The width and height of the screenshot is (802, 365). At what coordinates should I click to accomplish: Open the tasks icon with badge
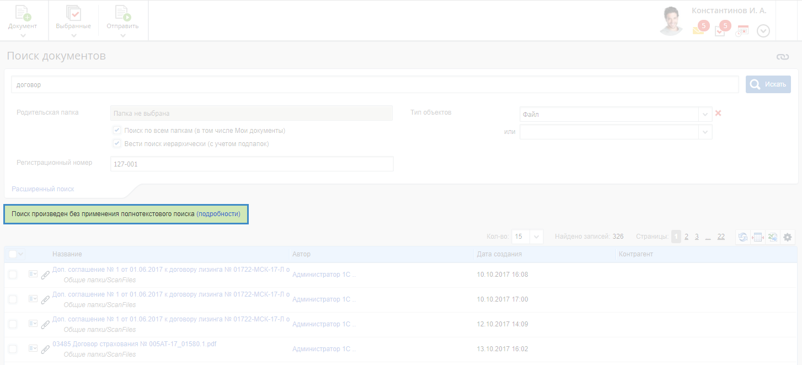pos(720,31)
